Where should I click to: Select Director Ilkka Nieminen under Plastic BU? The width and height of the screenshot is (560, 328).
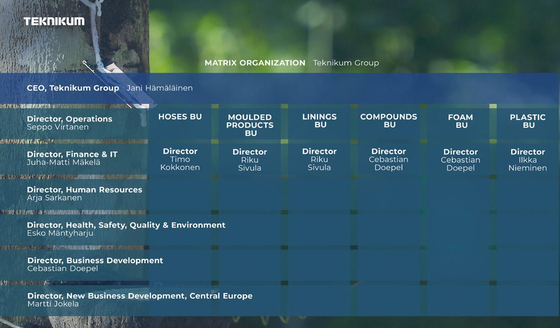(528, 160)
